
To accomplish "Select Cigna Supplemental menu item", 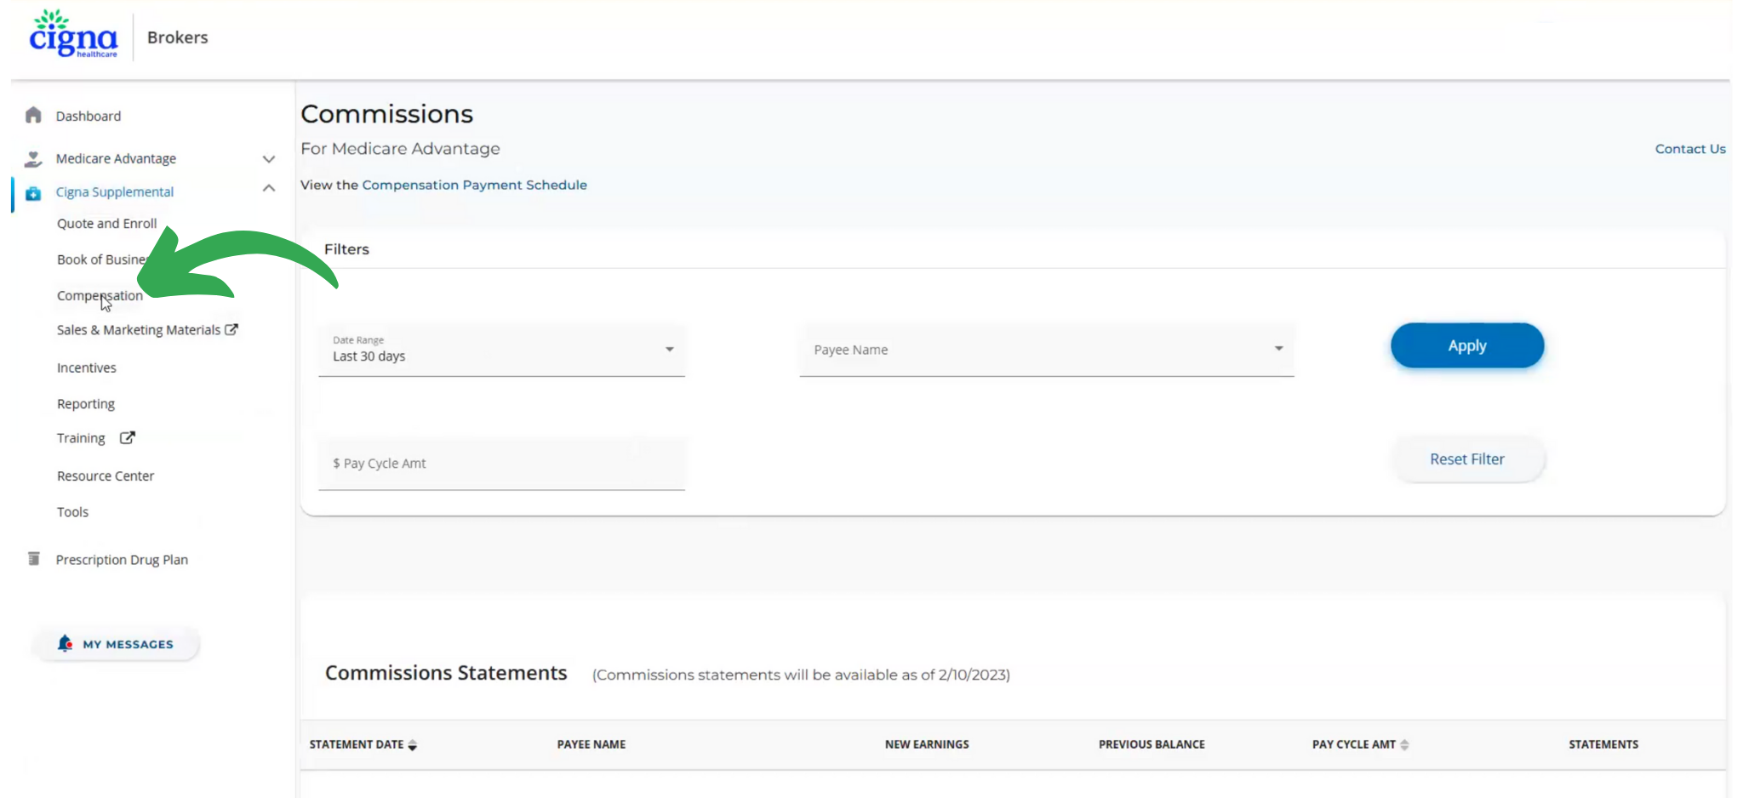I will coord(115,192).
